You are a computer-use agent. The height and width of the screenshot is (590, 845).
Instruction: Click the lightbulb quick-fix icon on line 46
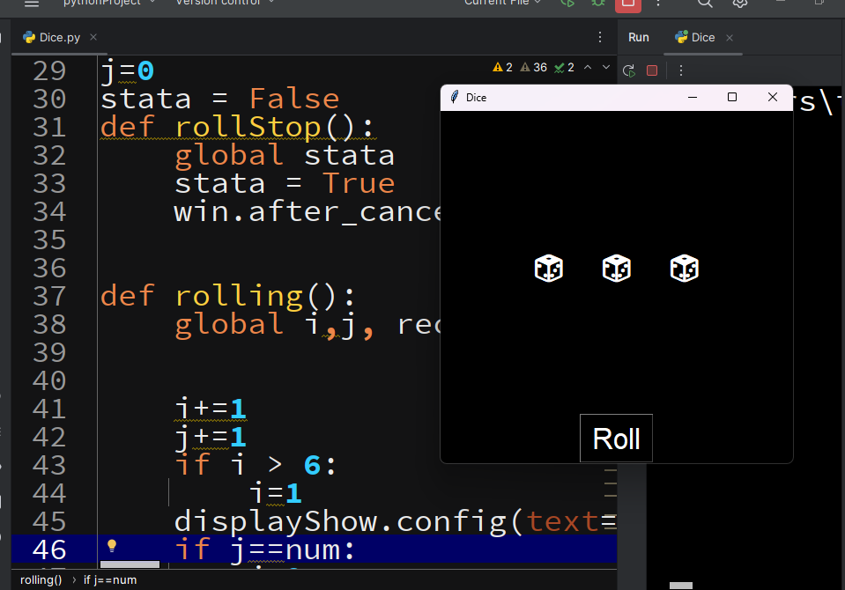pyautogui.click(x=112, y=546)
